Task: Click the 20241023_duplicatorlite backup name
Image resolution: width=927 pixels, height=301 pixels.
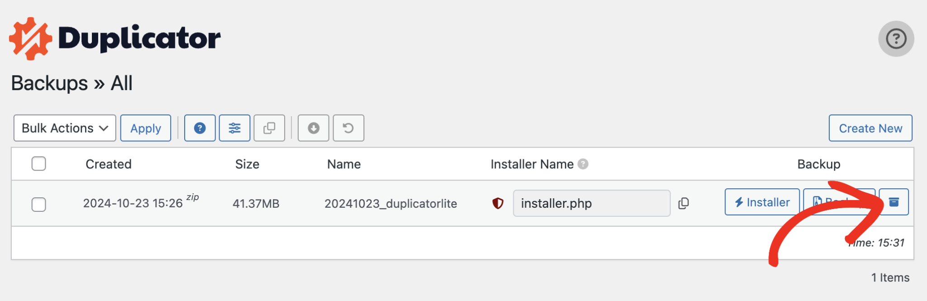Action: click(x=391, y=204)
